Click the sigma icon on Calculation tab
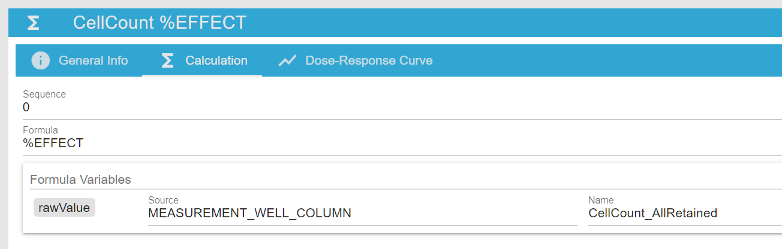This screenshot has height=249, width=782. [x=168, y=60]
